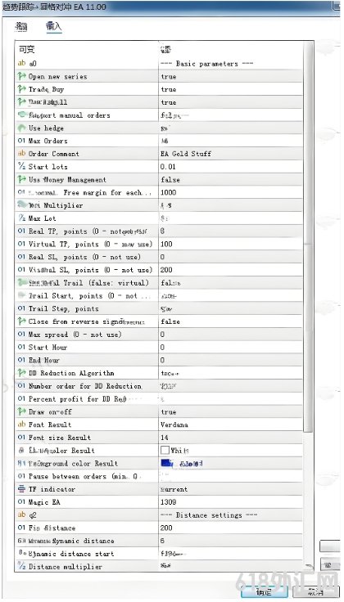Click the 确定 button

pos(263,592)
